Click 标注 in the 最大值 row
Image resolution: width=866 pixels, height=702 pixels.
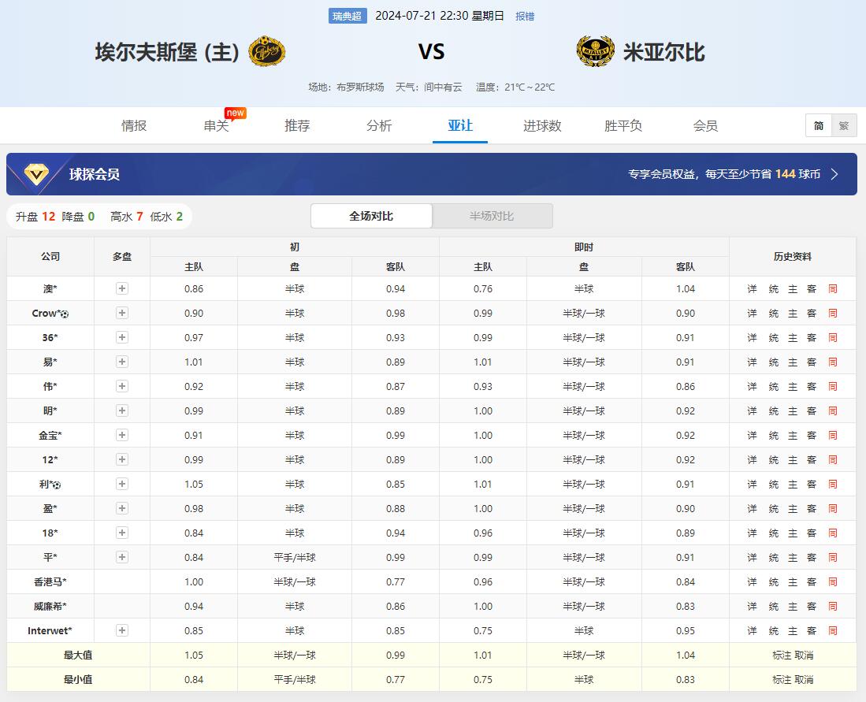(x=782, y=656)
